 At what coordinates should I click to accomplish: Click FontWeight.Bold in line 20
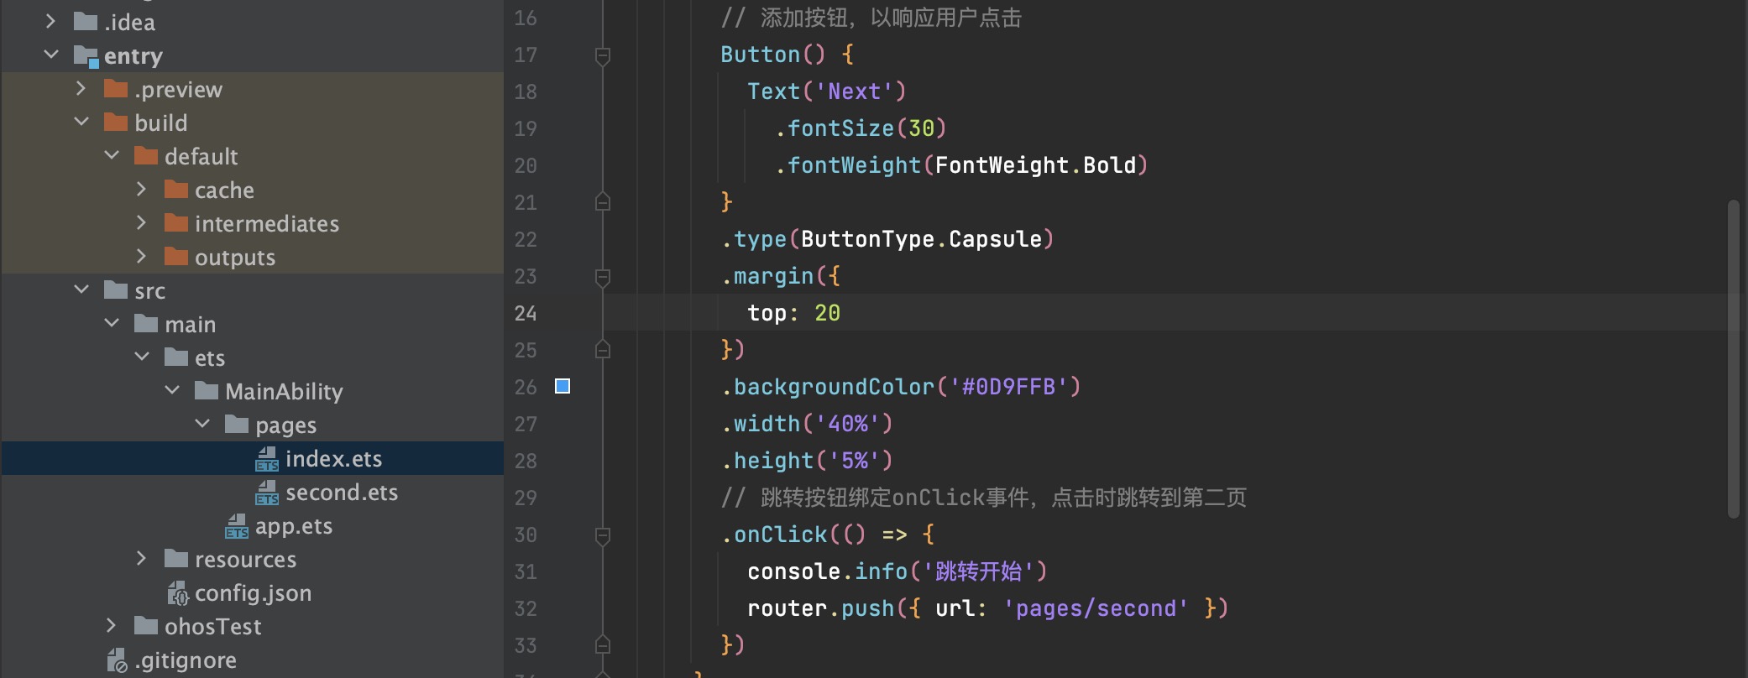click(1035, 165)
